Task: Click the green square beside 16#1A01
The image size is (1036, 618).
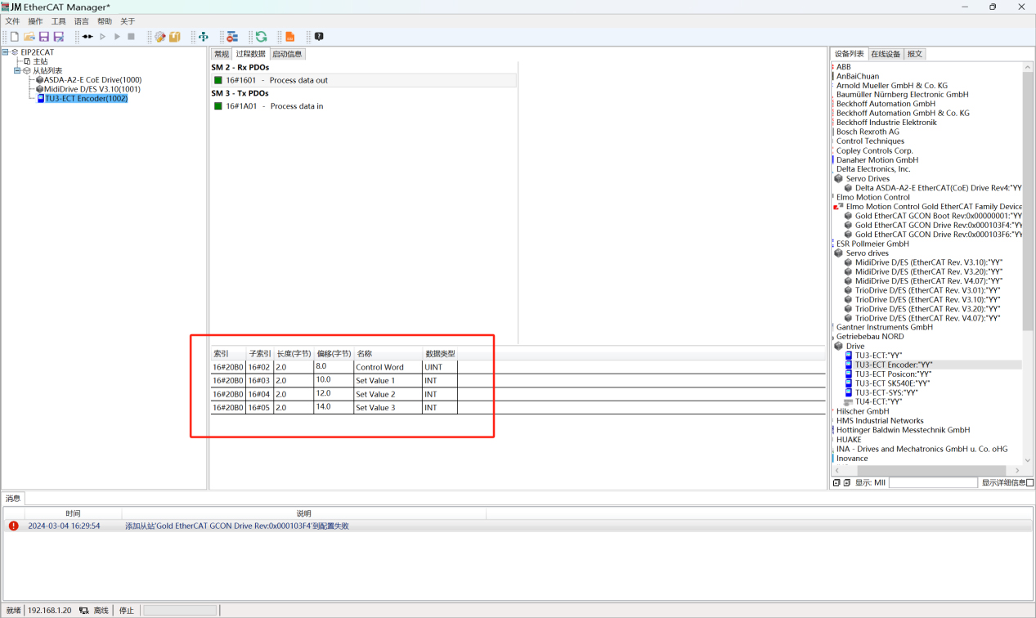Action: pyautogui.click(x=218, y=106)
